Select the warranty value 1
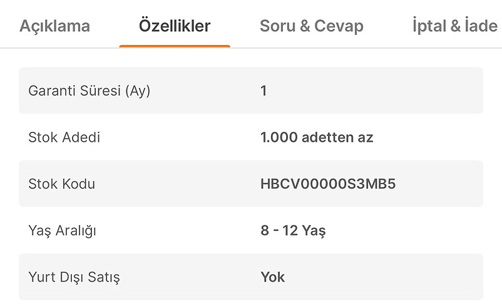The image size is (502, 306). (264, 91)
